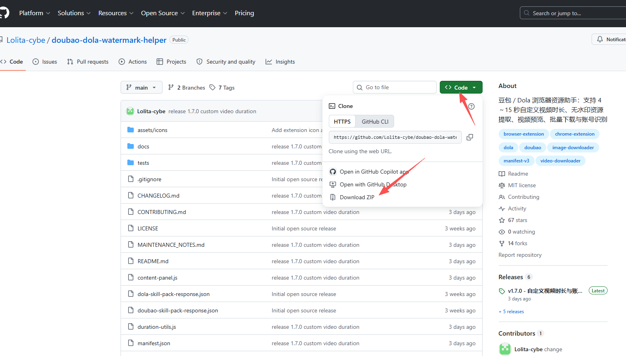The height and width of the screenshot is (356, 626).
Task: Select the GitHub CLI clone tab
Action: (x=375, y=122)
